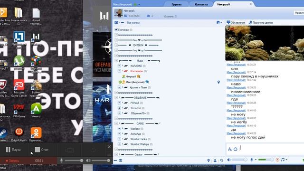Open the Объявление announcement panel
Image resolution: width=304 pixels, height=171 pixels.
236,22
